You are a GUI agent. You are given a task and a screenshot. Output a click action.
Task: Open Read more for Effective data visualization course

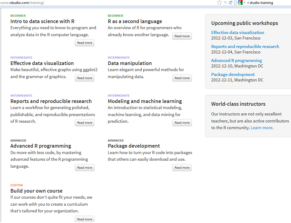pyautogui.click(x=85, y=78)
